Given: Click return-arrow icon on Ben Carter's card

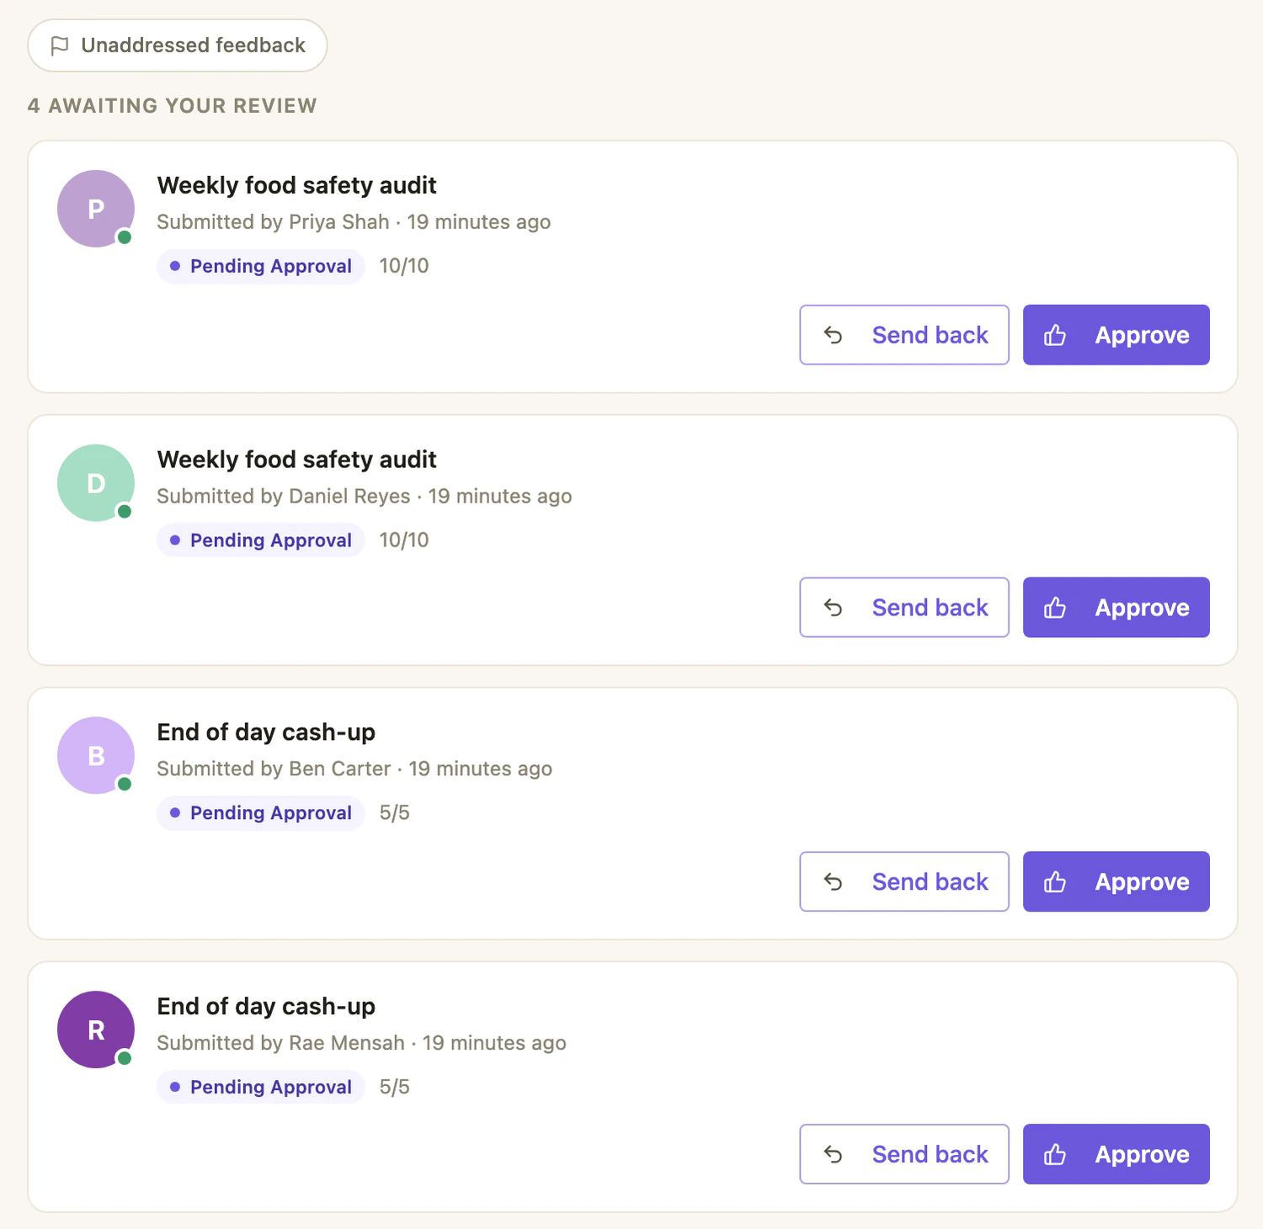Looking at the screenshot, I should click(833, 882).
